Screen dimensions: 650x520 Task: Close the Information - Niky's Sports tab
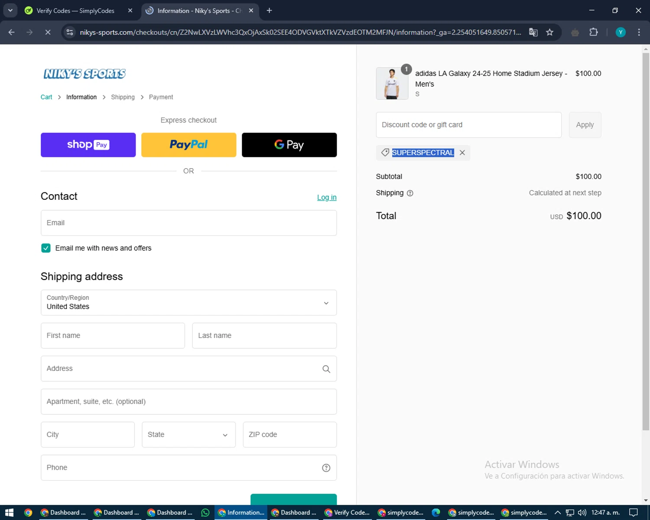(x=251, y=10)
